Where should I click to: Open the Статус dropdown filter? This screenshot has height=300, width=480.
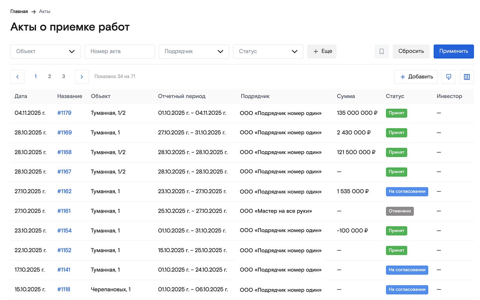(x=268, y=51)
